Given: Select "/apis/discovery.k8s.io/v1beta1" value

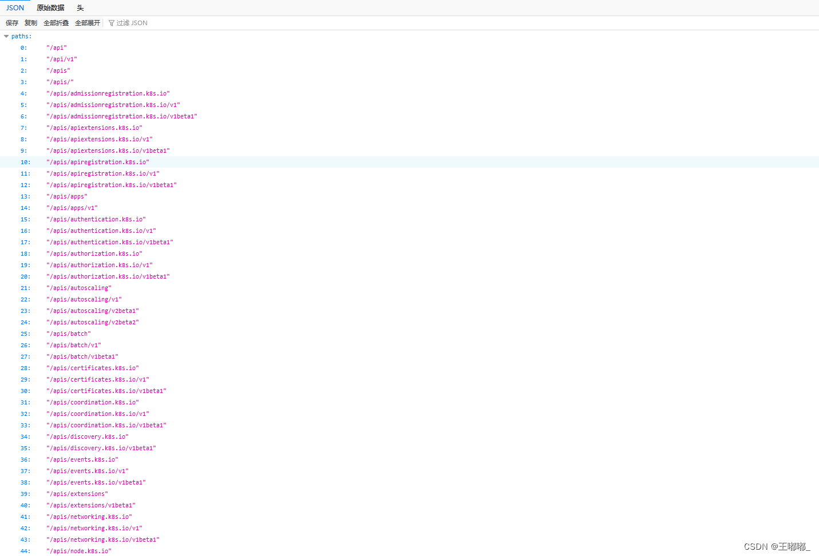Looking at the screenshot, I should 101,448.
